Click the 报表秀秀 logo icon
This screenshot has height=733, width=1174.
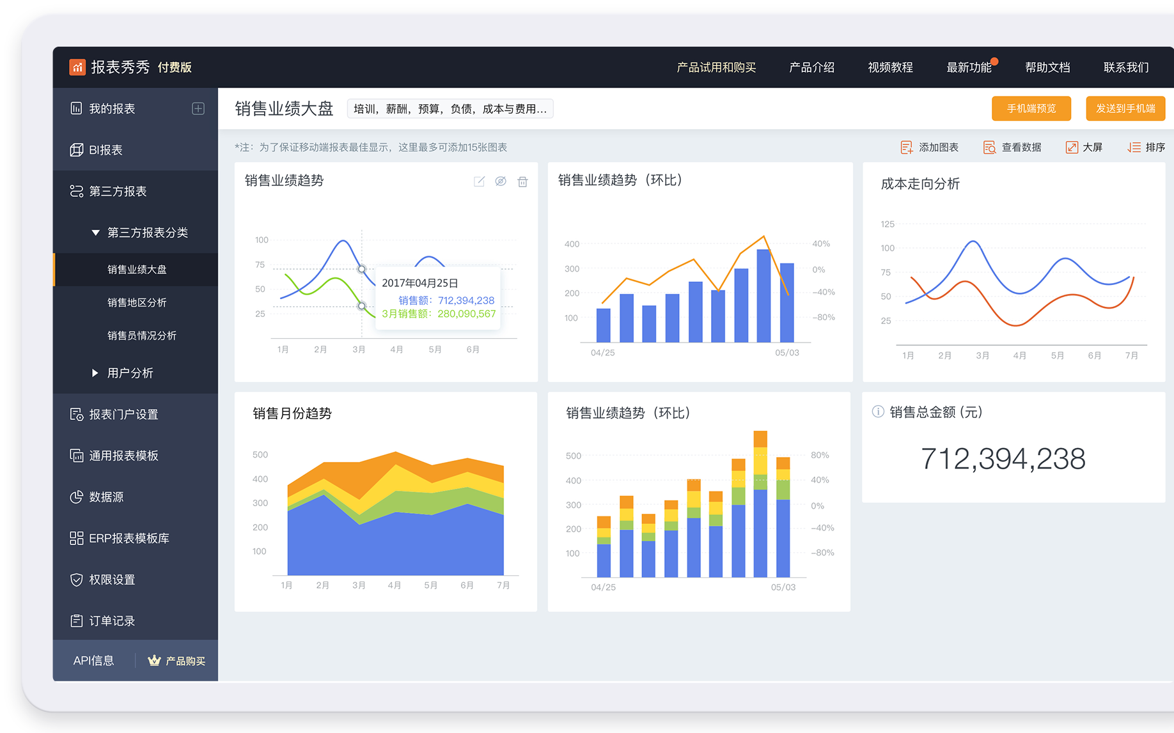click(77, 67)
